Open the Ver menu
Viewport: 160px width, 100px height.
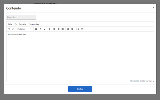16,24
